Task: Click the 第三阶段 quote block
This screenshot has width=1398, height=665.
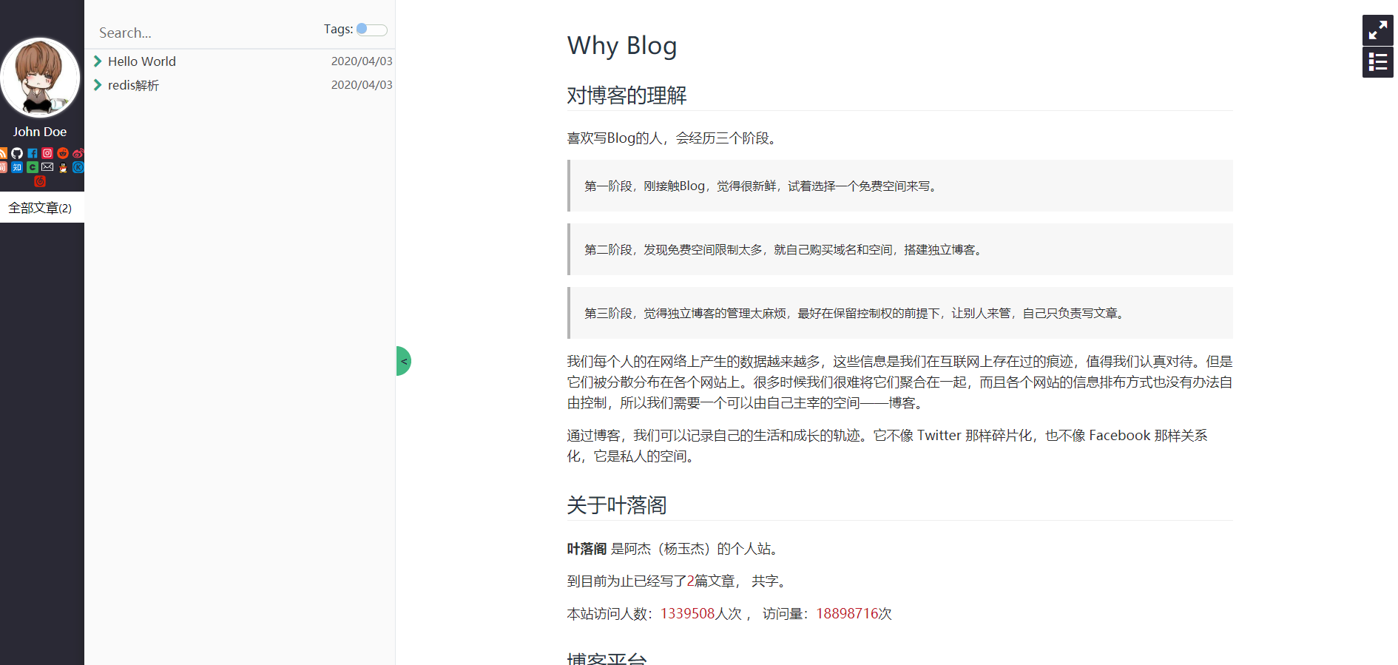Action: pos(900,313)
